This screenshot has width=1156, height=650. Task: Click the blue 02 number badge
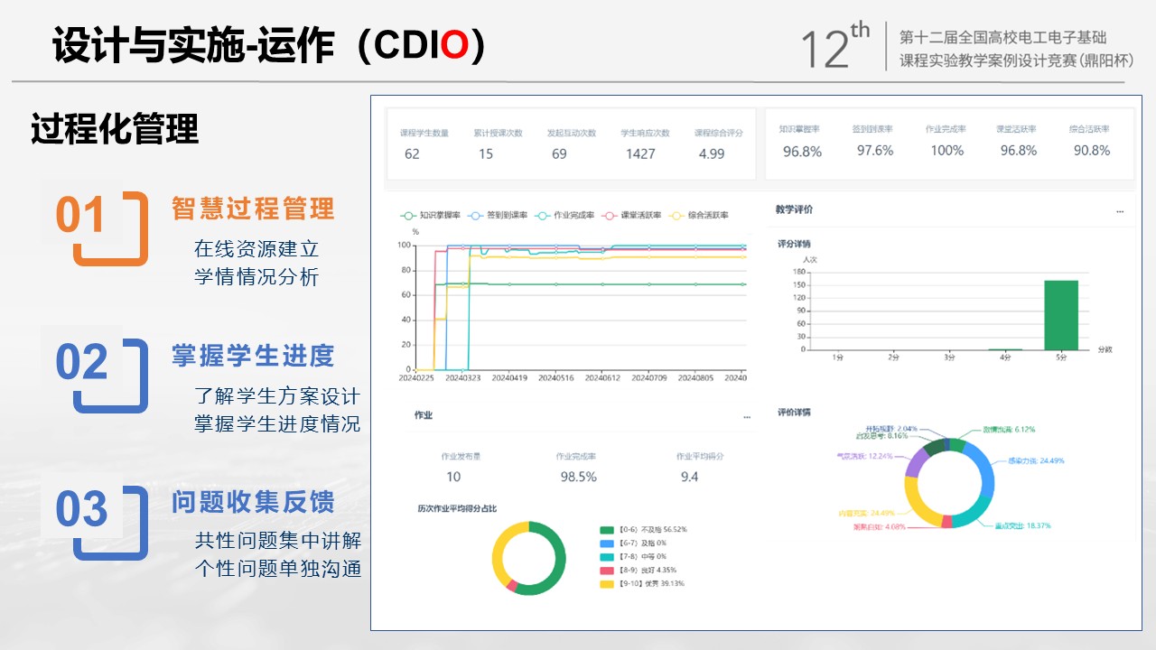coord(81,364)
